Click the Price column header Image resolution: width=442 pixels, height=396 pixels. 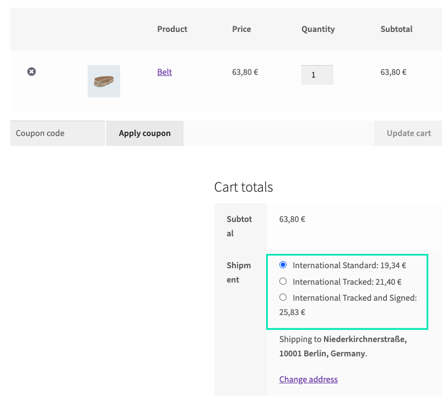click(241, 29)
